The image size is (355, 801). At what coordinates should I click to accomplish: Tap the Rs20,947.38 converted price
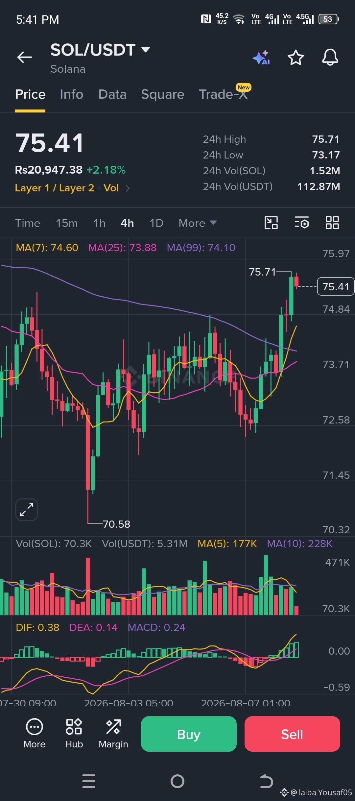49,170
